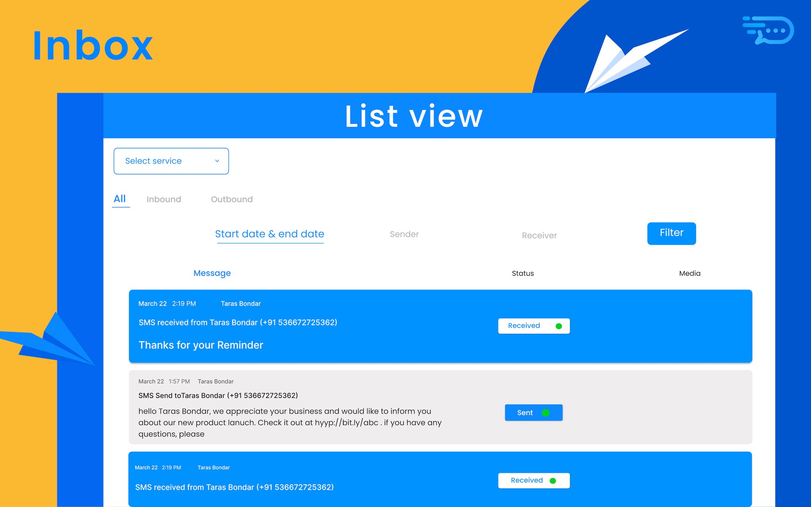The height and width of the screenshot is (507, 811).
Task: Click the green dot on bottom Received badge
Action: 552,480
